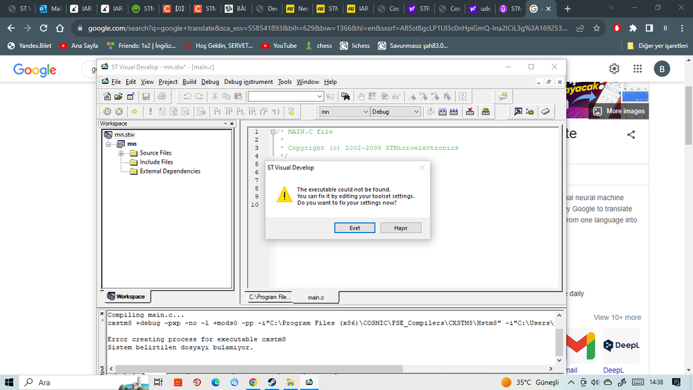
Task: Close the ST Visual Develop dialog
Action: click(422, 167)
